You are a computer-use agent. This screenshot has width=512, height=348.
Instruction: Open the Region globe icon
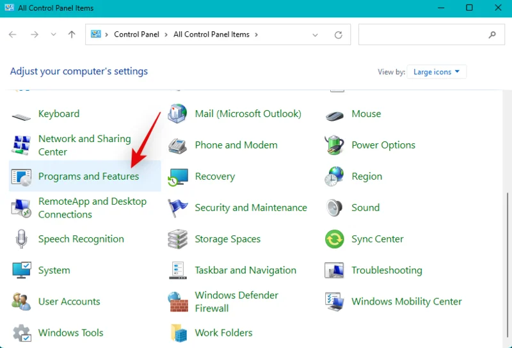coord(334,177)
